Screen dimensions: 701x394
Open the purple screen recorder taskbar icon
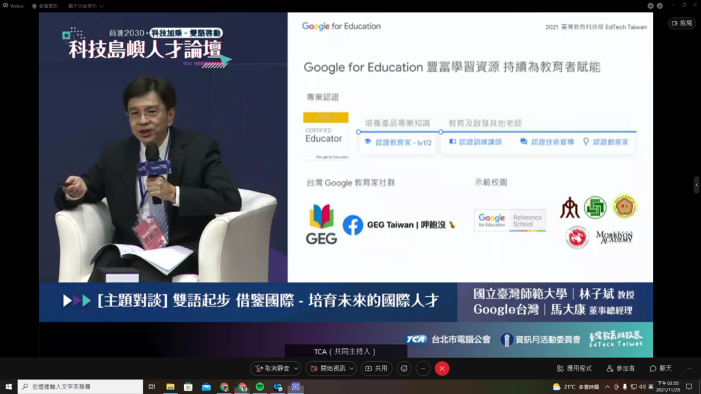296,387
